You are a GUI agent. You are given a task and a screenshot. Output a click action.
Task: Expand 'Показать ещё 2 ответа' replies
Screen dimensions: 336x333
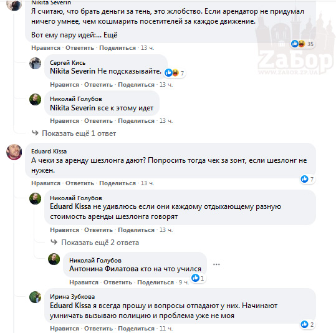100,243
